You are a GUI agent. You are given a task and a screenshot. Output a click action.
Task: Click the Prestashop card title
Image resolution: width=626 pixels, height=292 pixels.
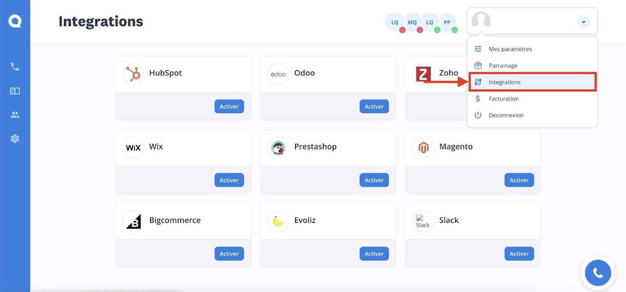pyautogui.click(x=315, y=146)
